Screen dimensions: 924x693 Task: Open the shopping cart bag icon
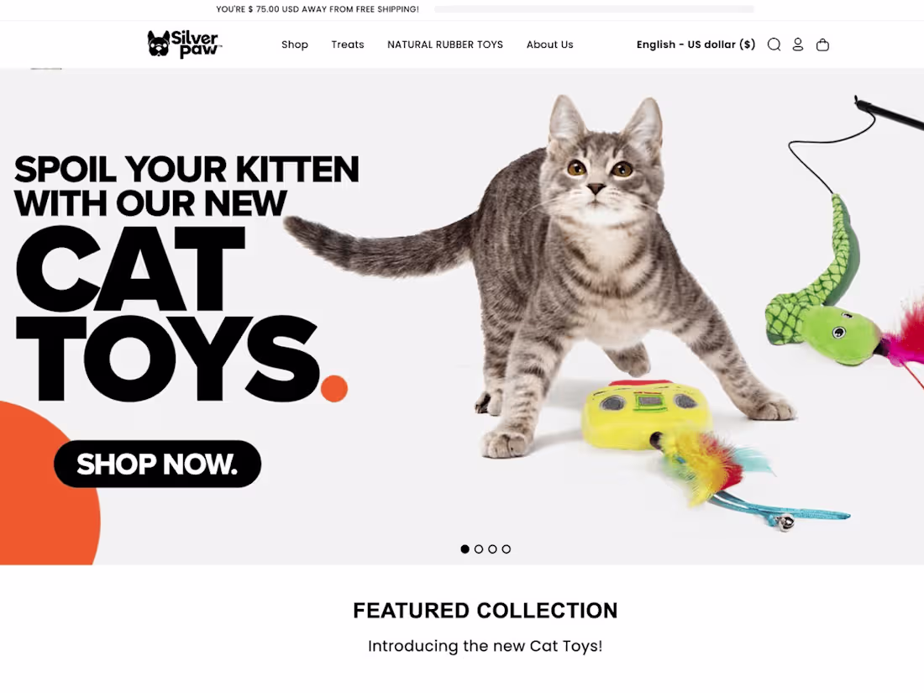822,45
